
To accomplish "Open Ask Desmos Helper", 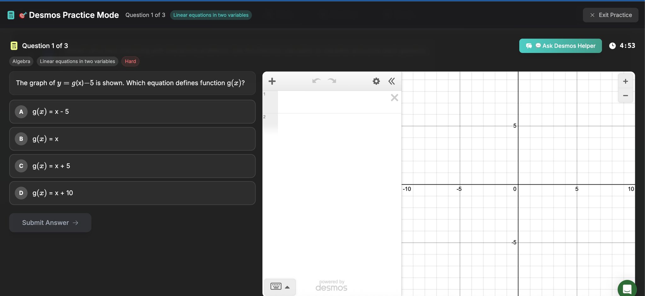I will (x=560, y=46).
